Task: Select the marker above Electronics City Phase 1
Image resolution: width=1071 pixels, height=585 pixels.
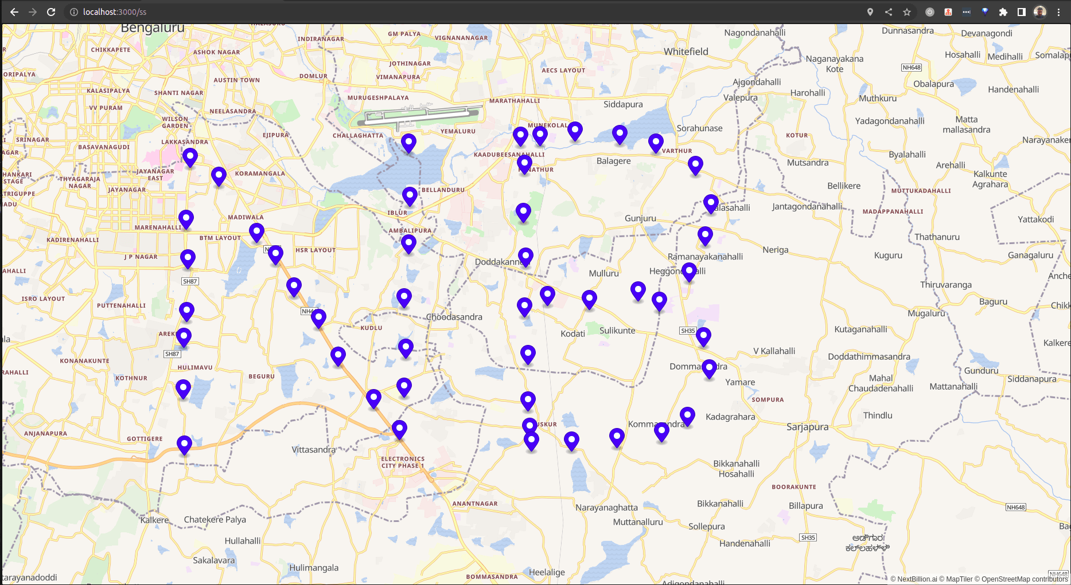Action: 400,429
